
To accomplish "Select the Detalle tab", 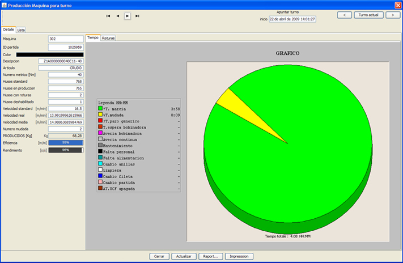I will pos(9,29).
